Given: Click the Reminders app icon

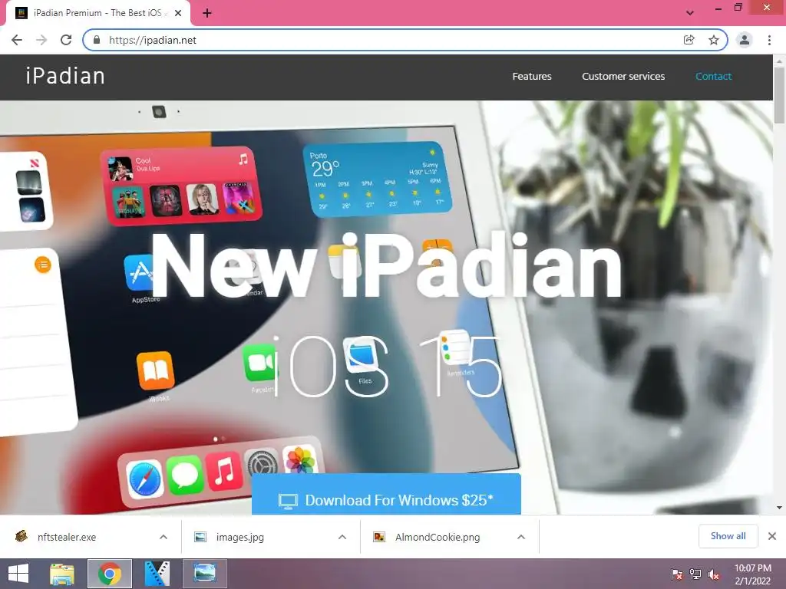Looking at the screenshot, I should (455, 348).
